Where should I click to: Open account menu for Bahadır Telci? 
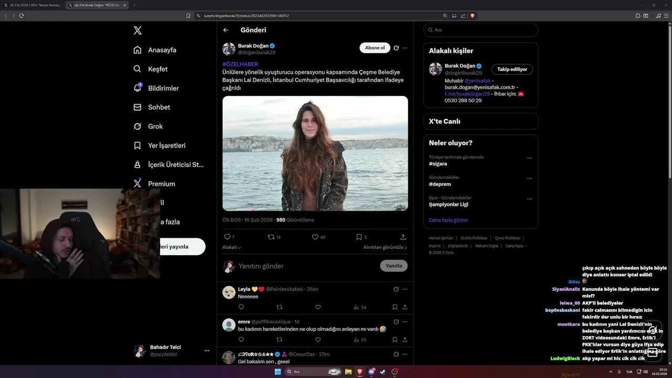207,351
